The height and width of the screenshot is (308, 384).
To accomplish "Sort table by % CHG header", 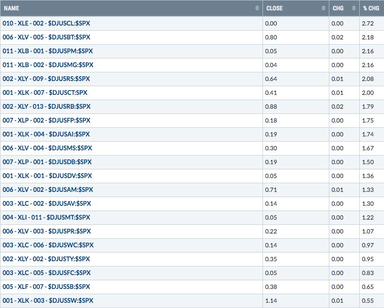I will pos(371,8).
